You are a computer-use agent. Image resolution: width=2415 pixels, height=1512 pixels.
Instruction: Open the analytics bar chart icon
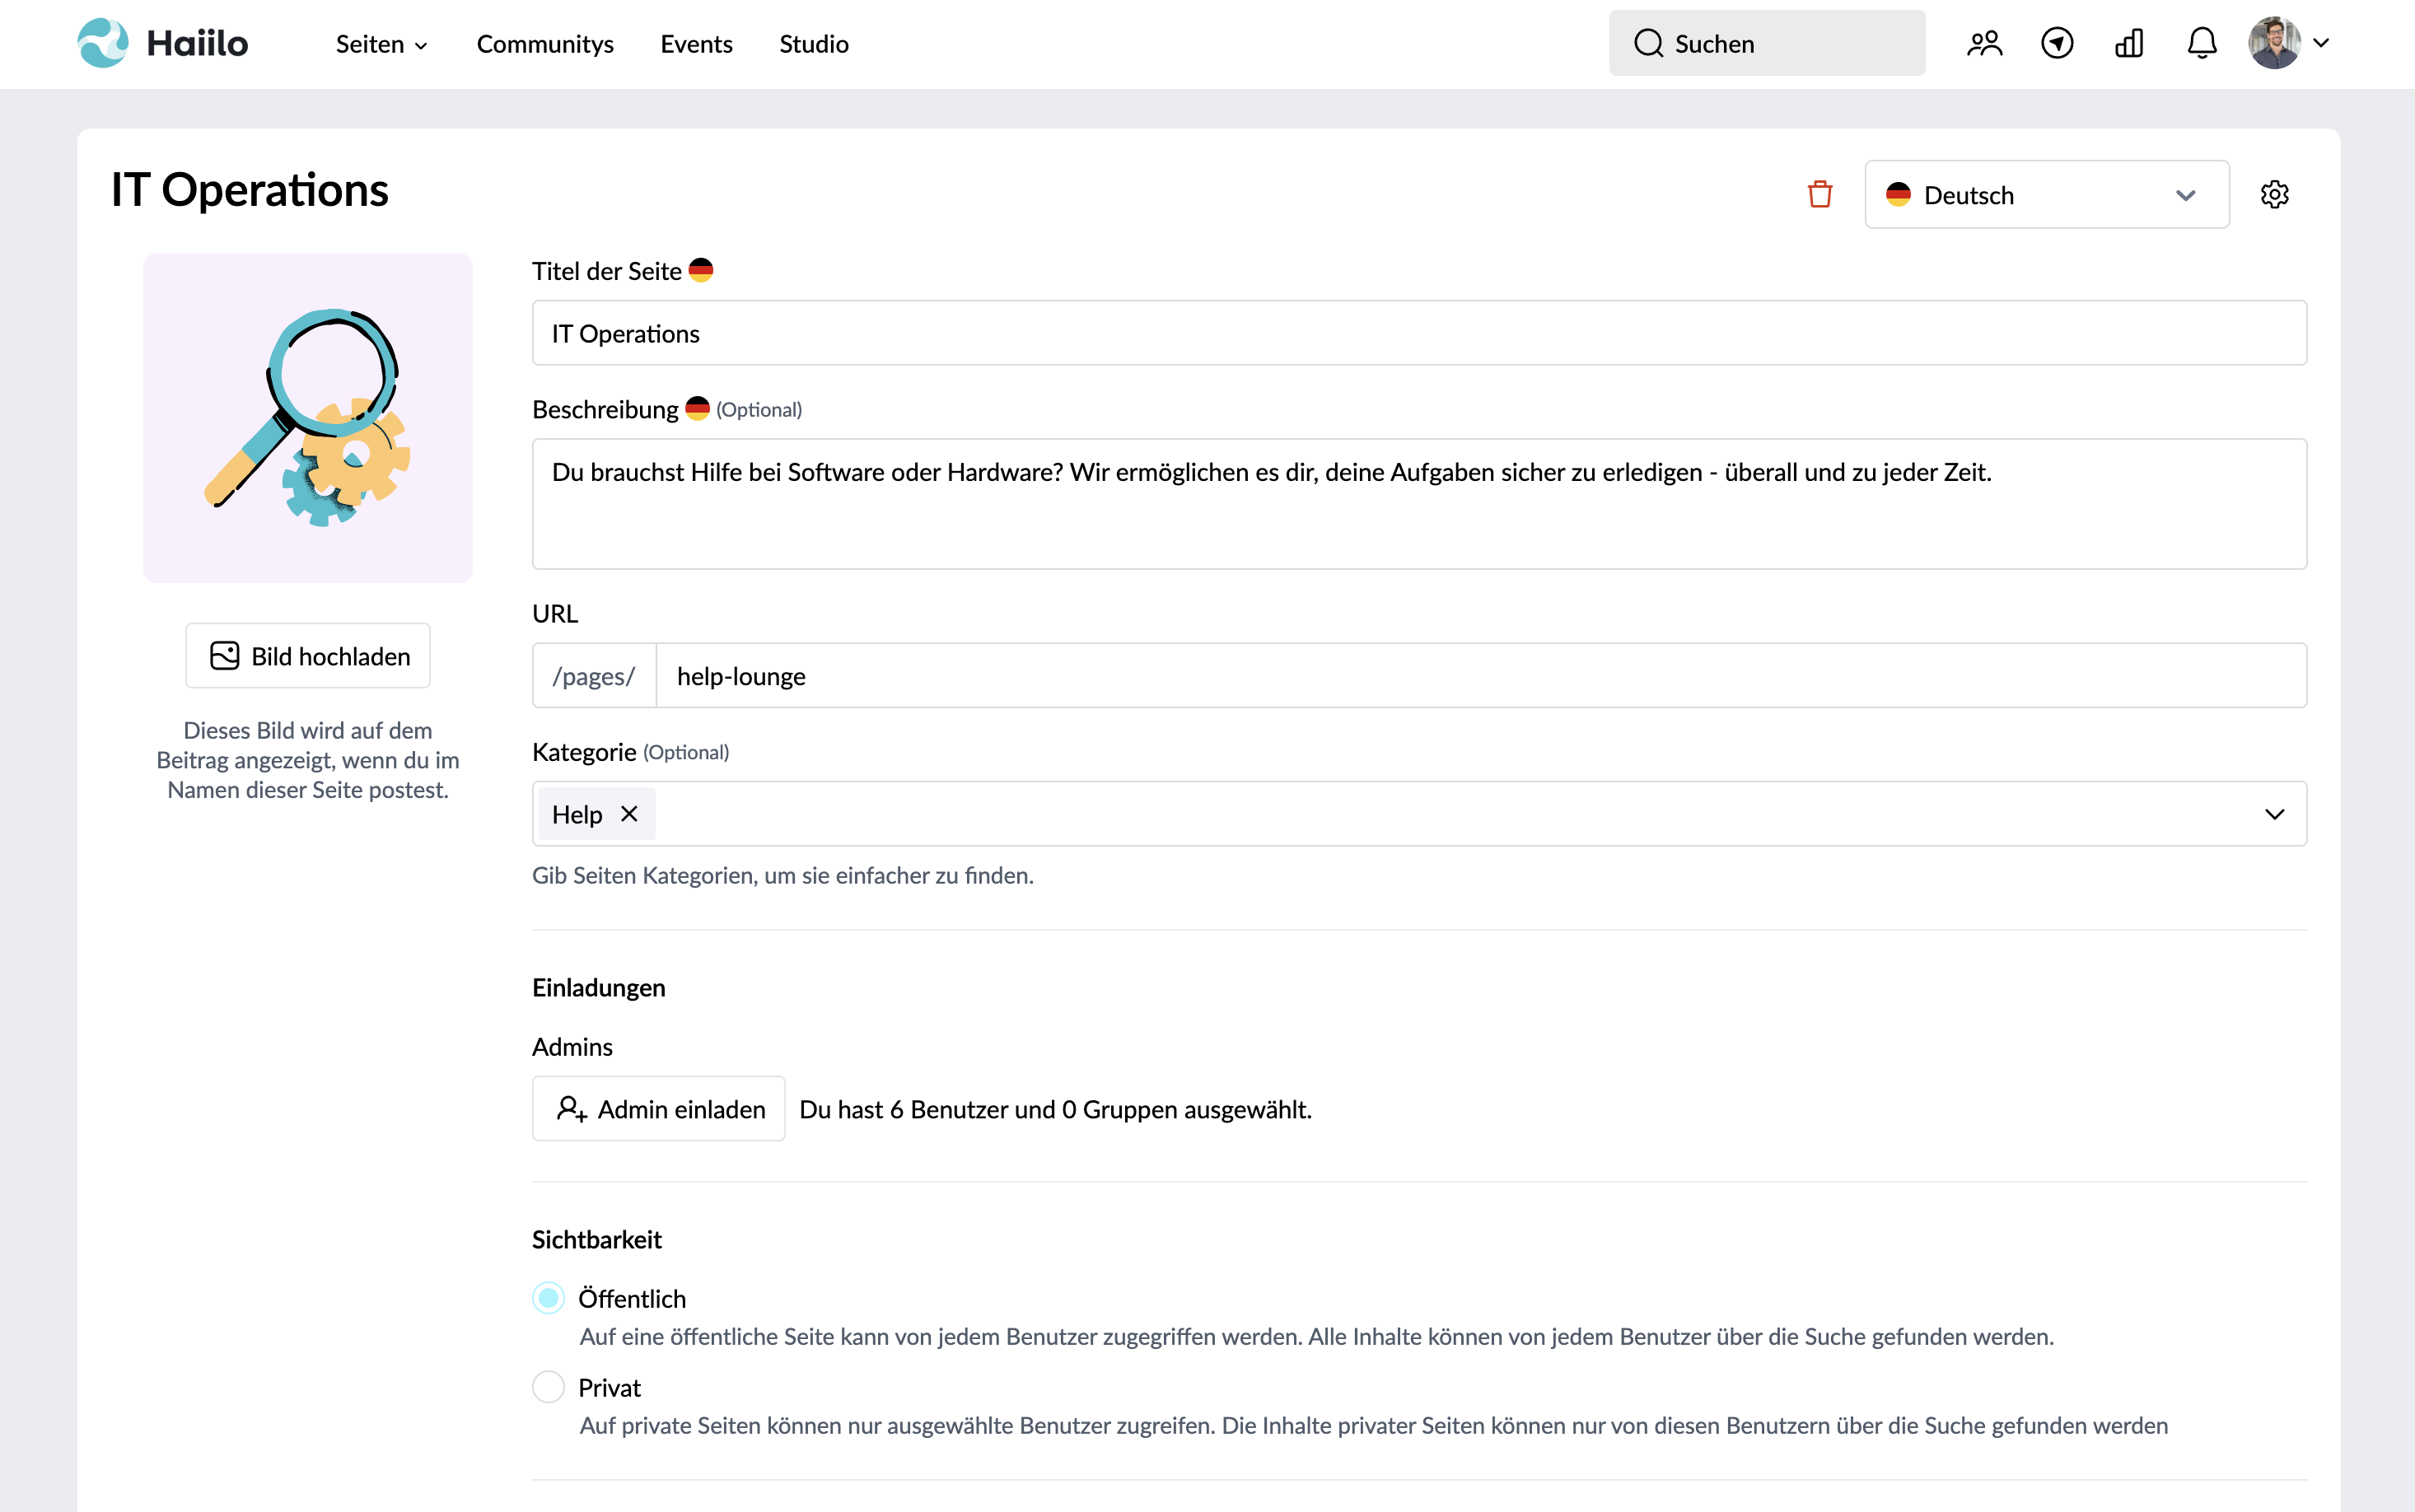(x=2129, y=43)
